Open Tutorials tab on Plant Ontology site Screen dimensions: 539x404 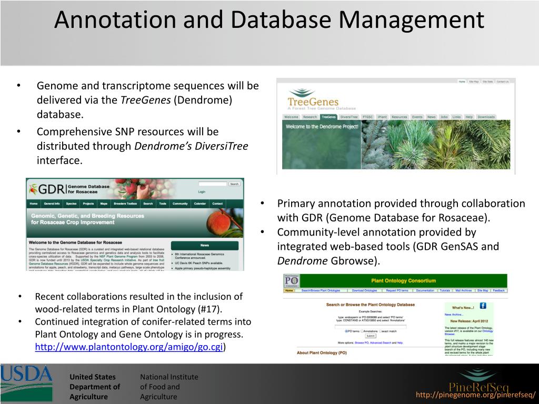tap(445, 290)
